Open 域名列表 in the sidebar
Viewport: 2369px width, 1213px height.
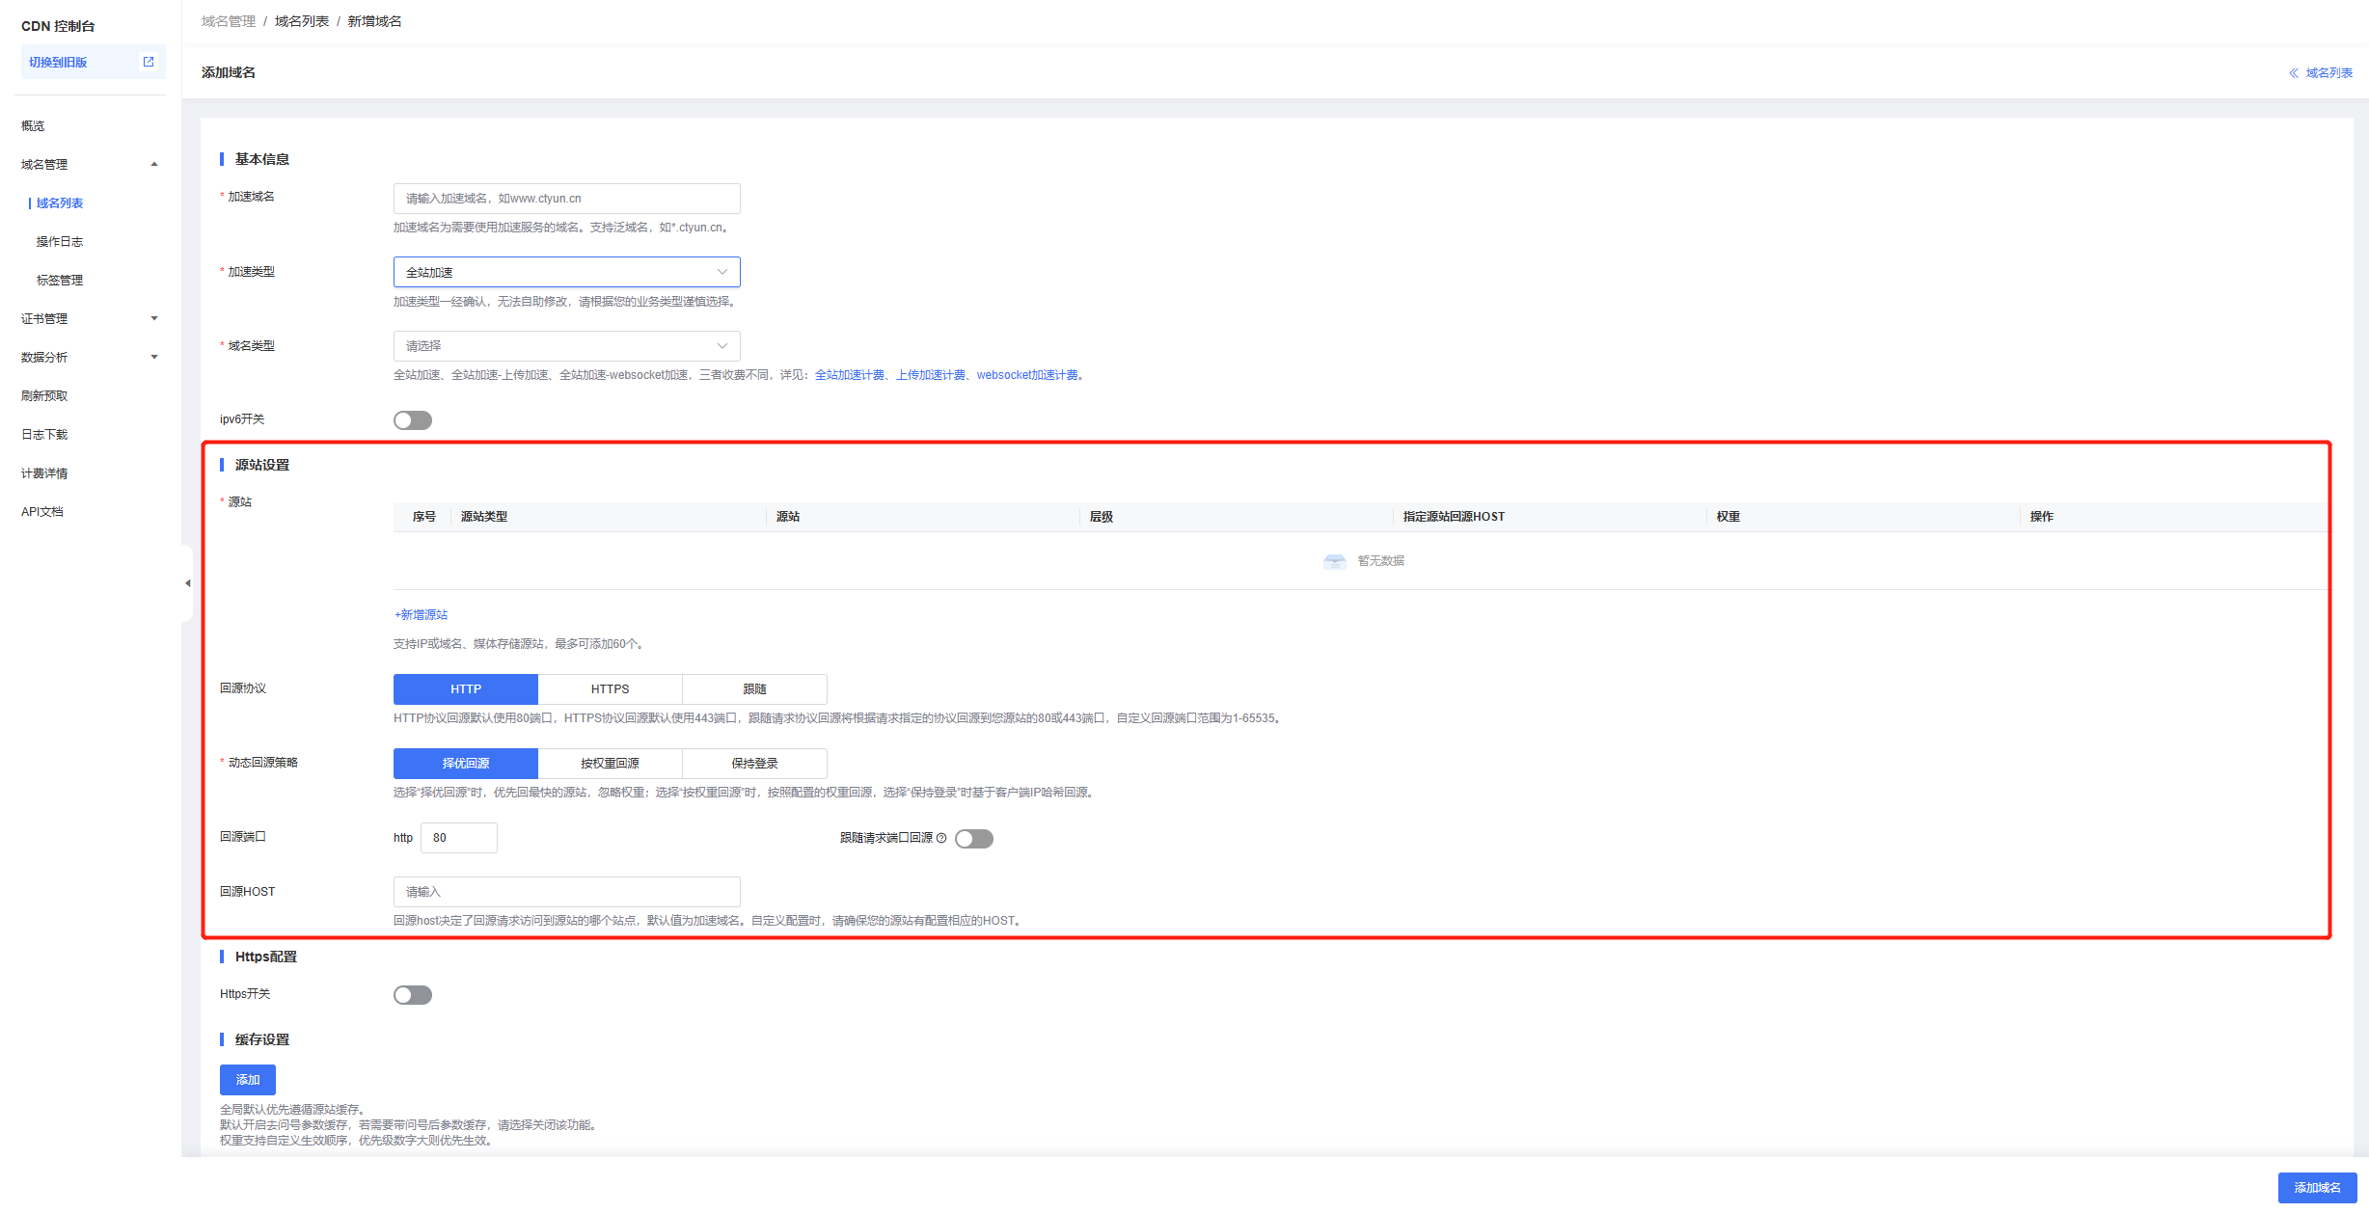[60, 203]
